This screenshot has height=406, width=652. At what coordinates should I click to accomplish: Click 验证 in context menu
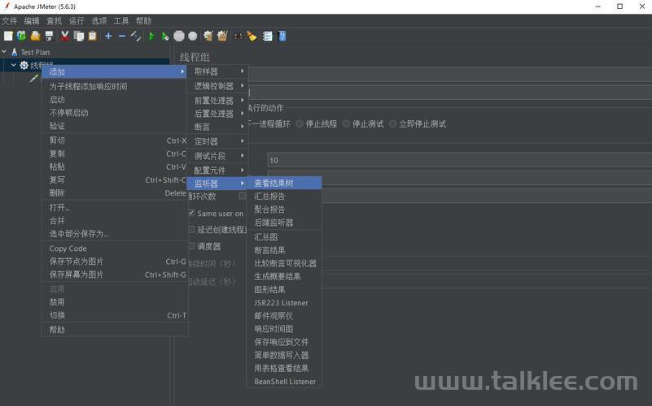[115, 126]
